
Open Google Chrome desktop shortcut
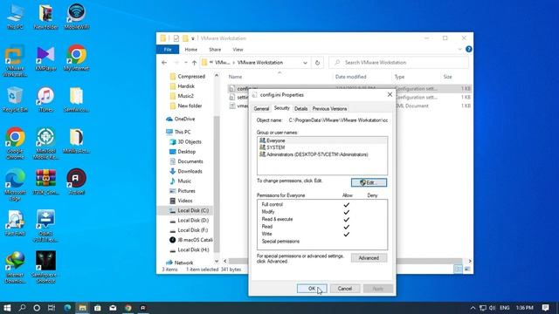pos(15,144)
